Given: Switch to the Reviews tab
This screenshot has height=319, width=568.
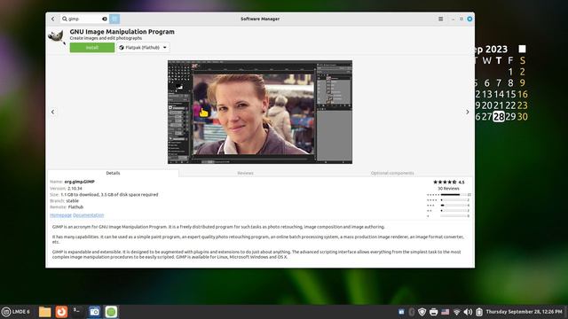Looking at the screenshot, I should coord(245,173).
